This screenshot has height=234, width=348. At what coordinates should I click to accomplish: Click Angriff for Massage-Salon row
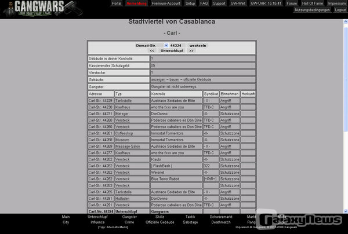[x=226, y=146]
